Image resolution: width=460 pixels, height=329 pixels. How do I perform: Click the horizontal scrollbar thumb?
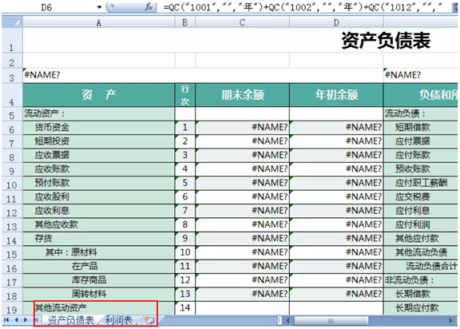tap(331, 321)
